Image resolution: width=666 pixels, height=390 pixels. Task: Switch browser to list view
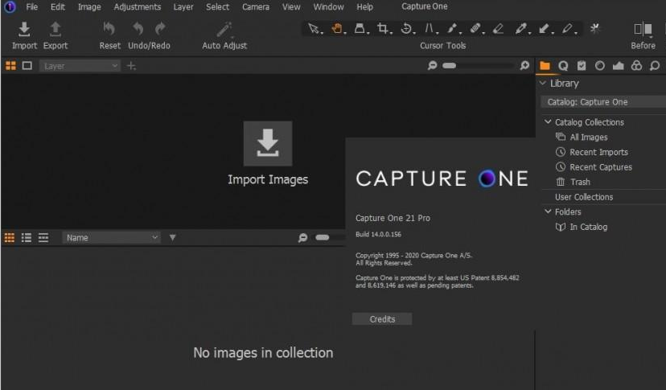(x=27, y=237)
